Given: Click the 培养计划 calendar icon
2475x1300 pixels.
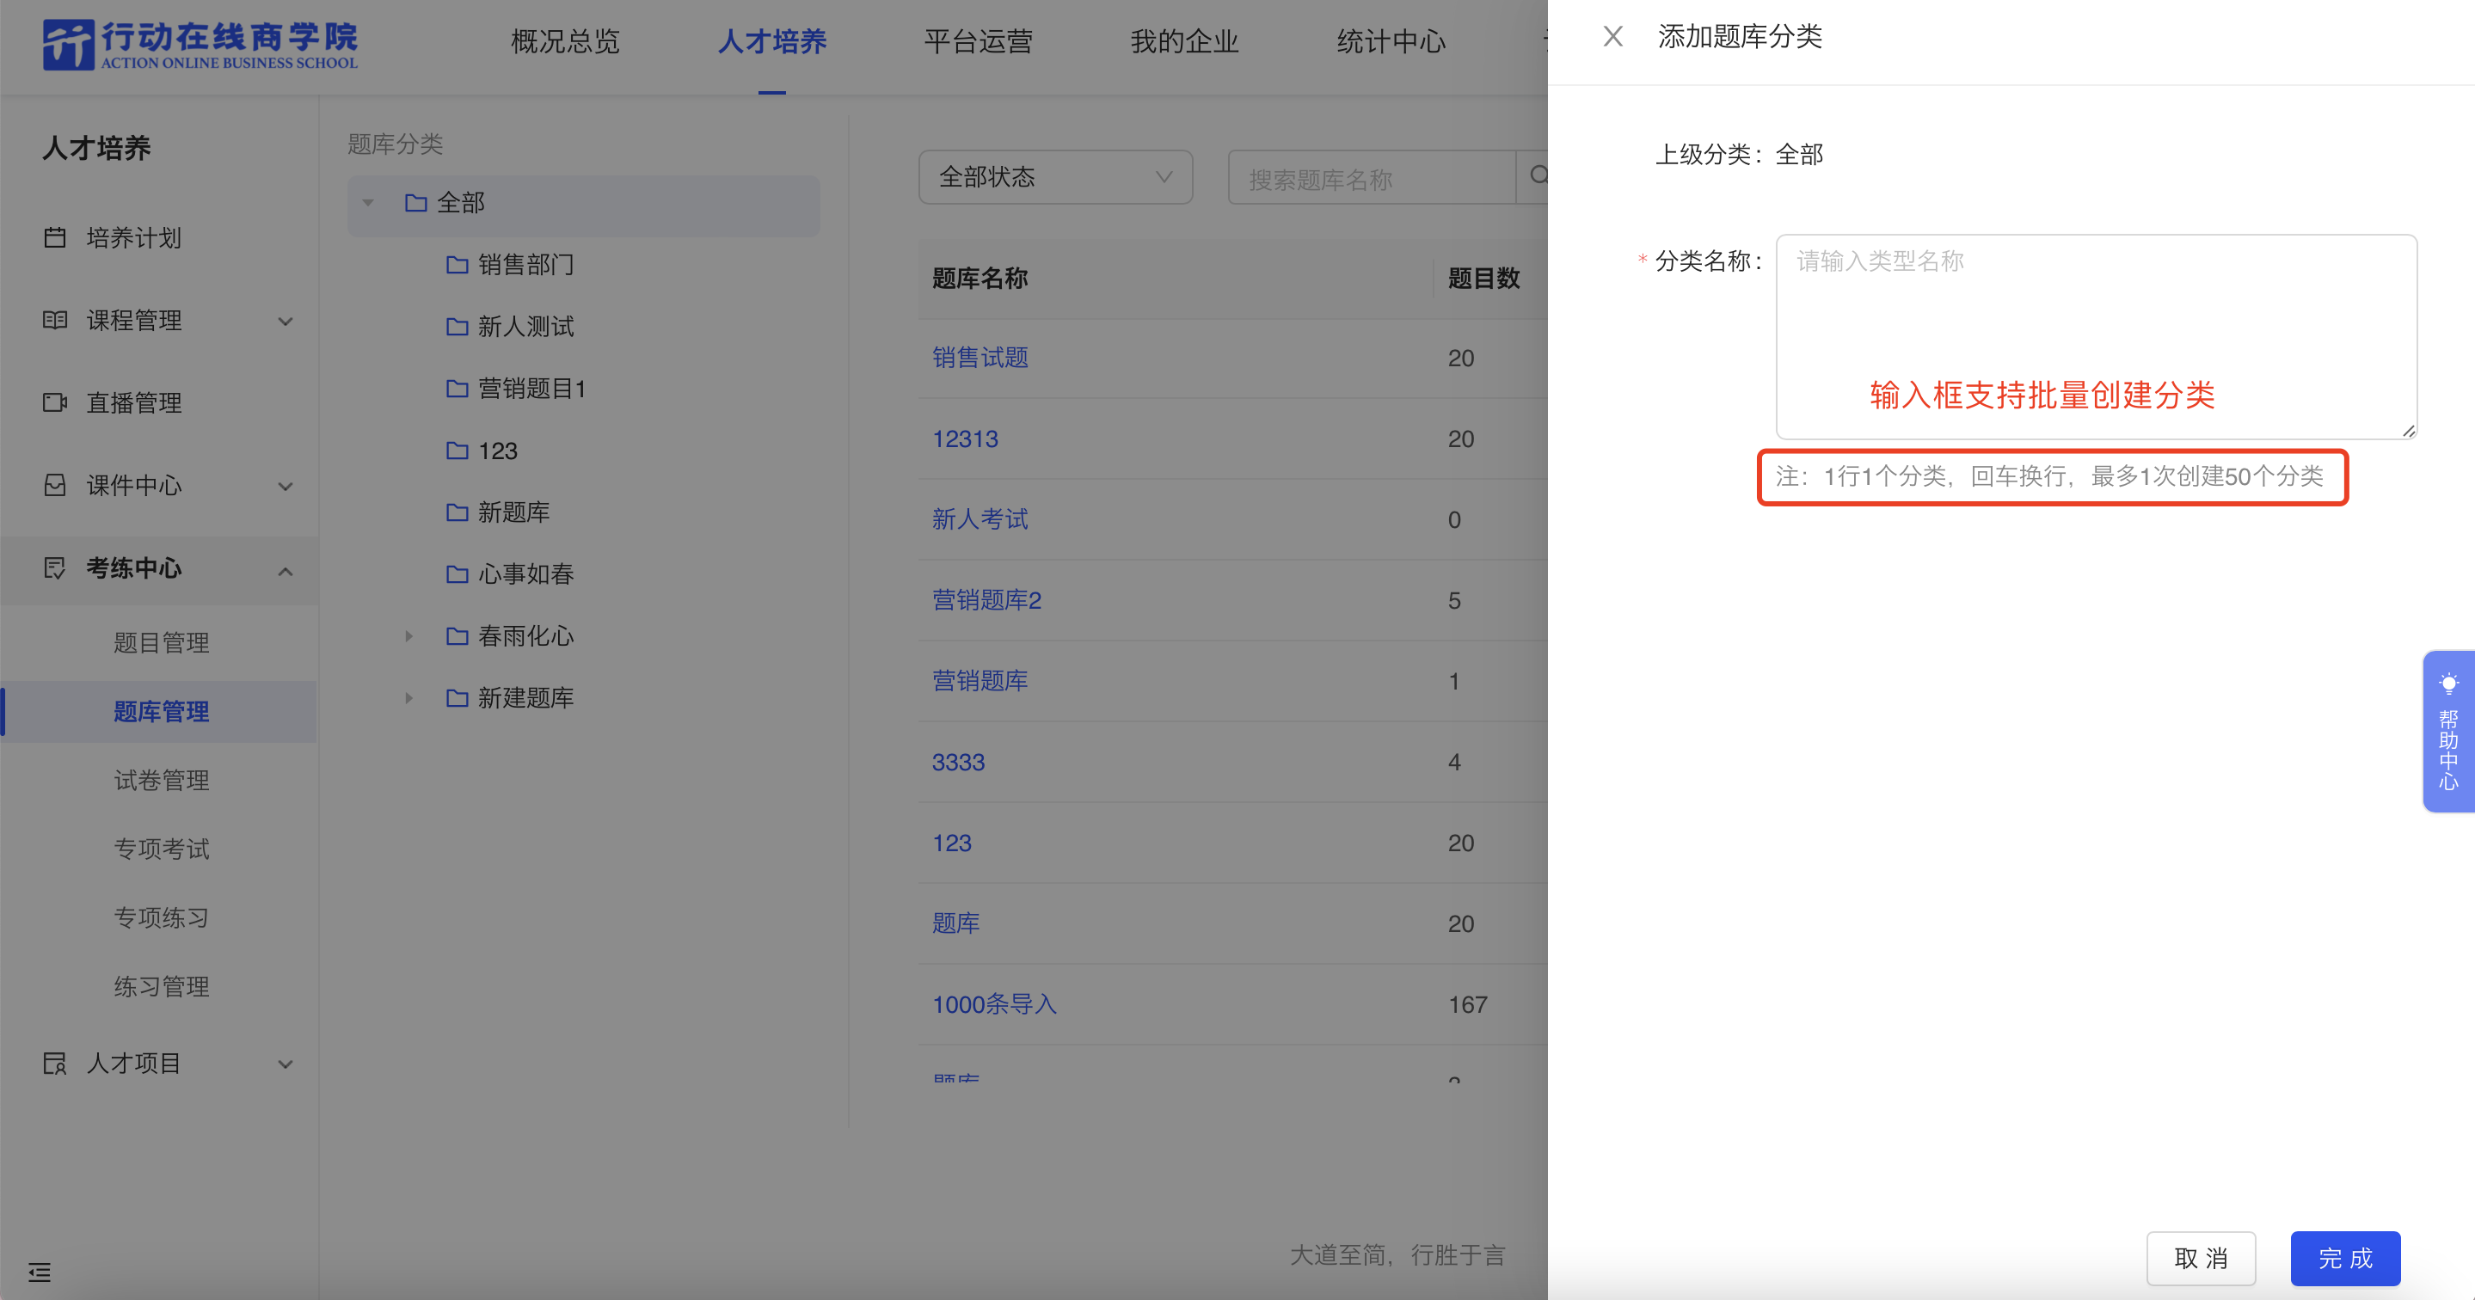Looking at the screenshot, I should pyautogui.click(x=55, y=237).
